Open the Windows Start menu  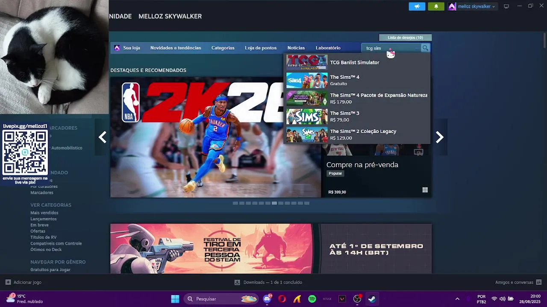(175, 299)
